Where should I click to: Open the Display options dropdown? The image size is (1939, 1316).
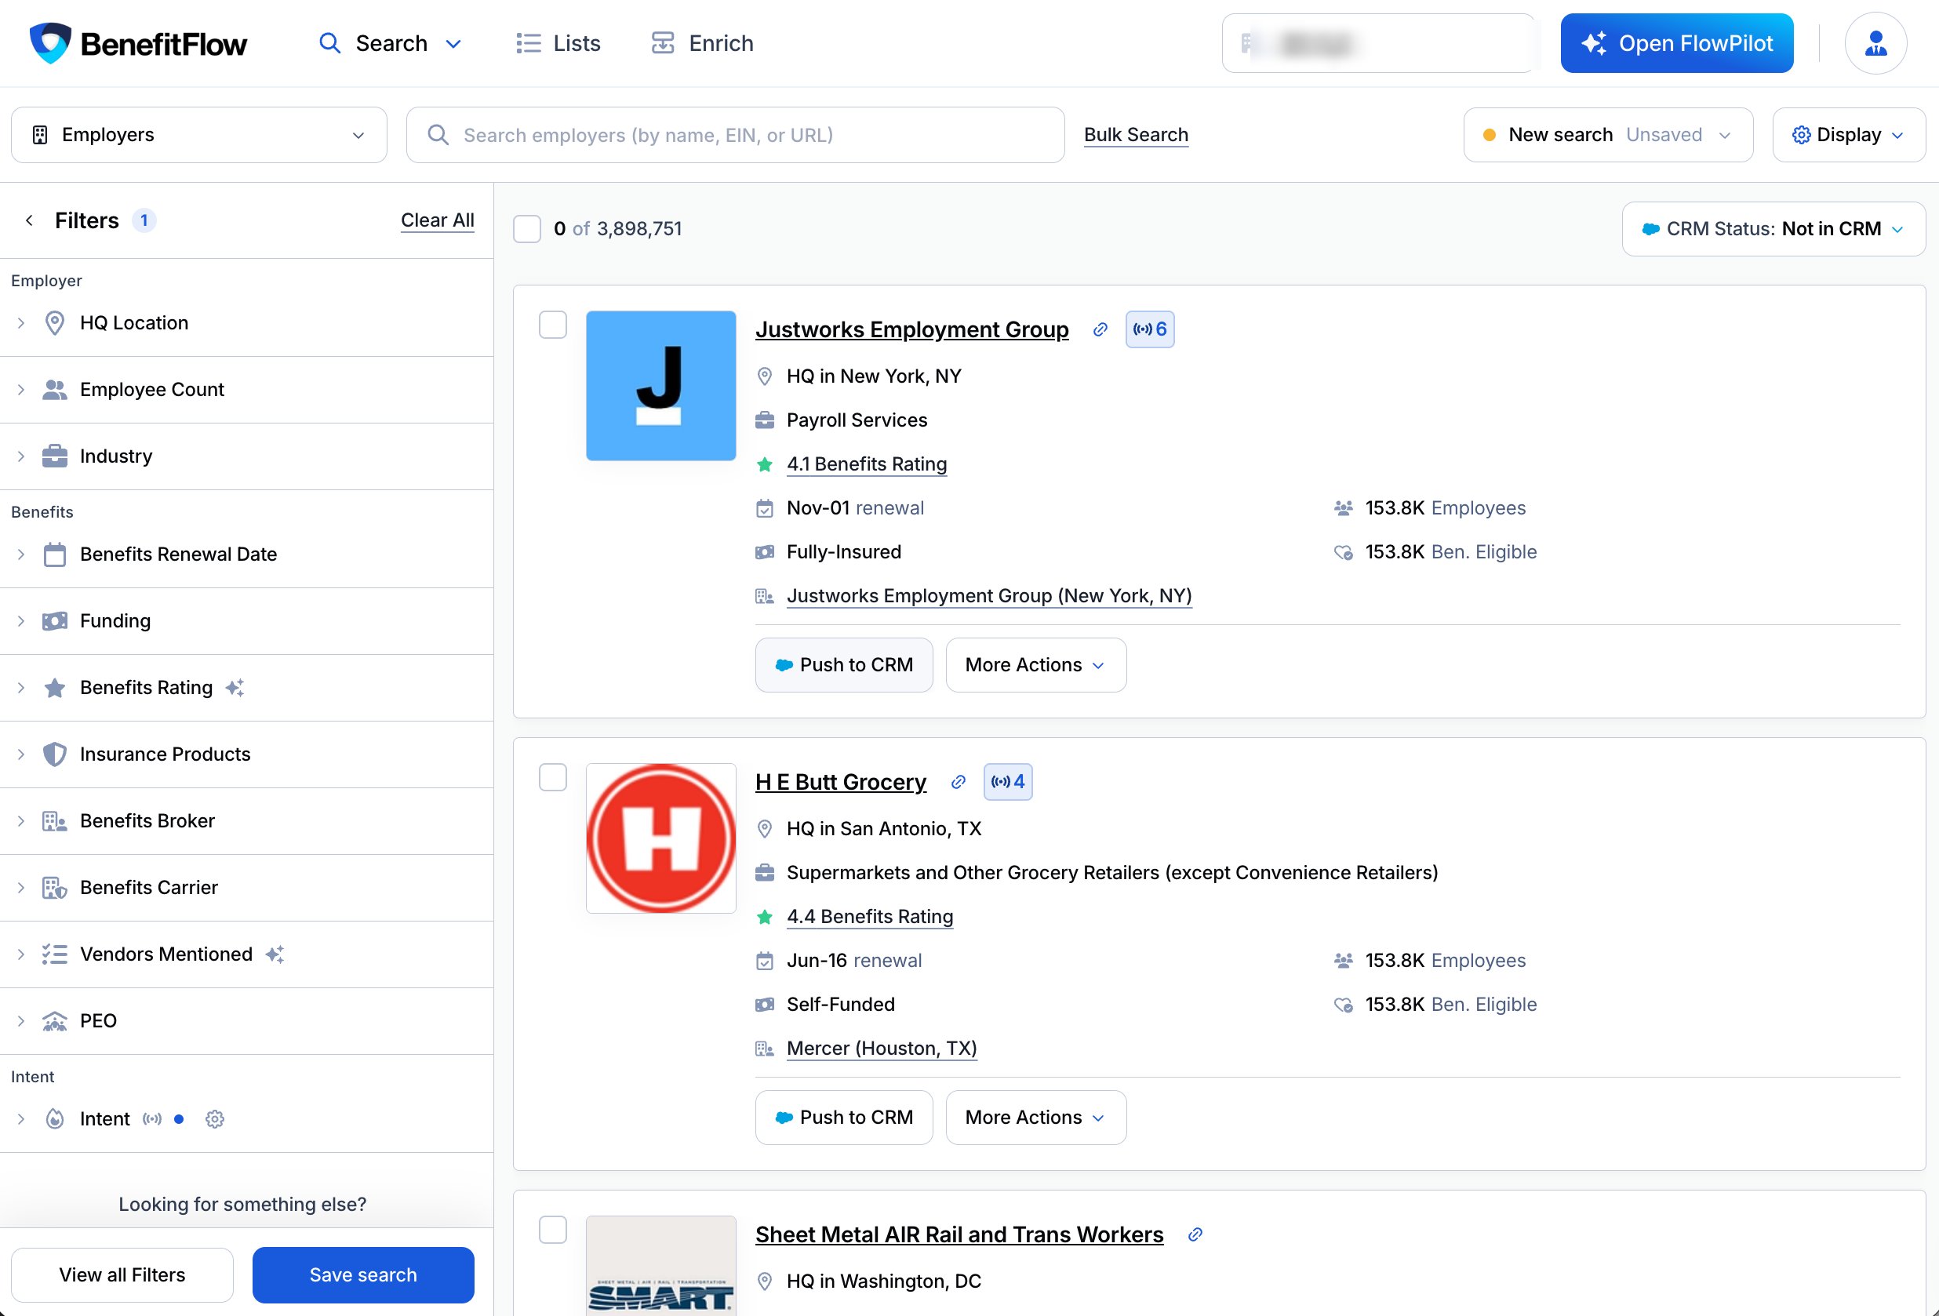click(1849, 134)
